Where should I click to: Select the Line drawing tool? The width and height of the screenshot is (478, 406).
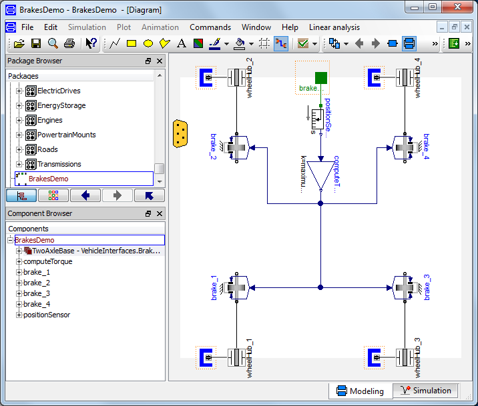point(115,44)
